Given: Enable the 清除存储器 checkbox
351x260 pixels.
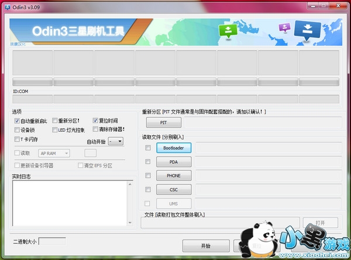Looking at the screenshot, I should 95,129.
